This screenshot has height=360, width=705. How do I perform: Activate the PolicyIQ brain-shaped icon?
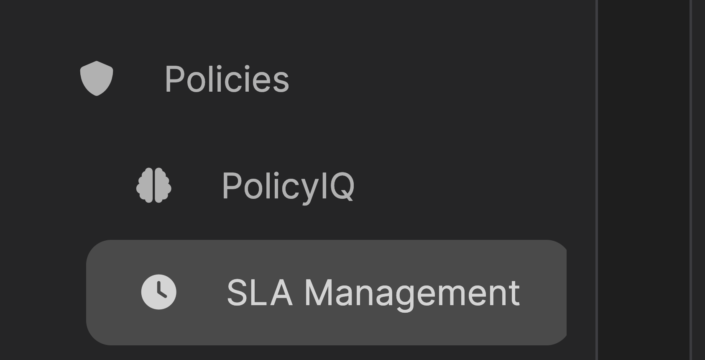click(x=154, y=185)
